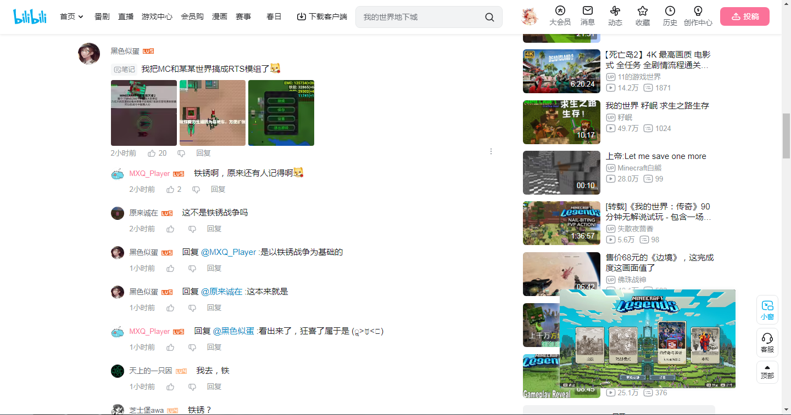Open three-dot more options on comment
Viewport: 791px width, 415px height.
491,152
